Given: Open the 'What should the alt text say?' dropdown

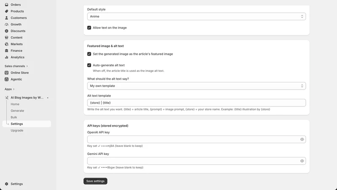Looking at the screenshot, I should [x=196, y=86].
